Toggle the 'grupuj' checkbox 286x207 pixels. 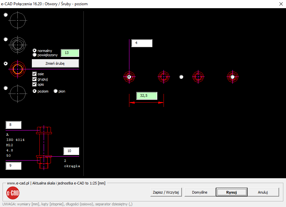click(34, 79)
